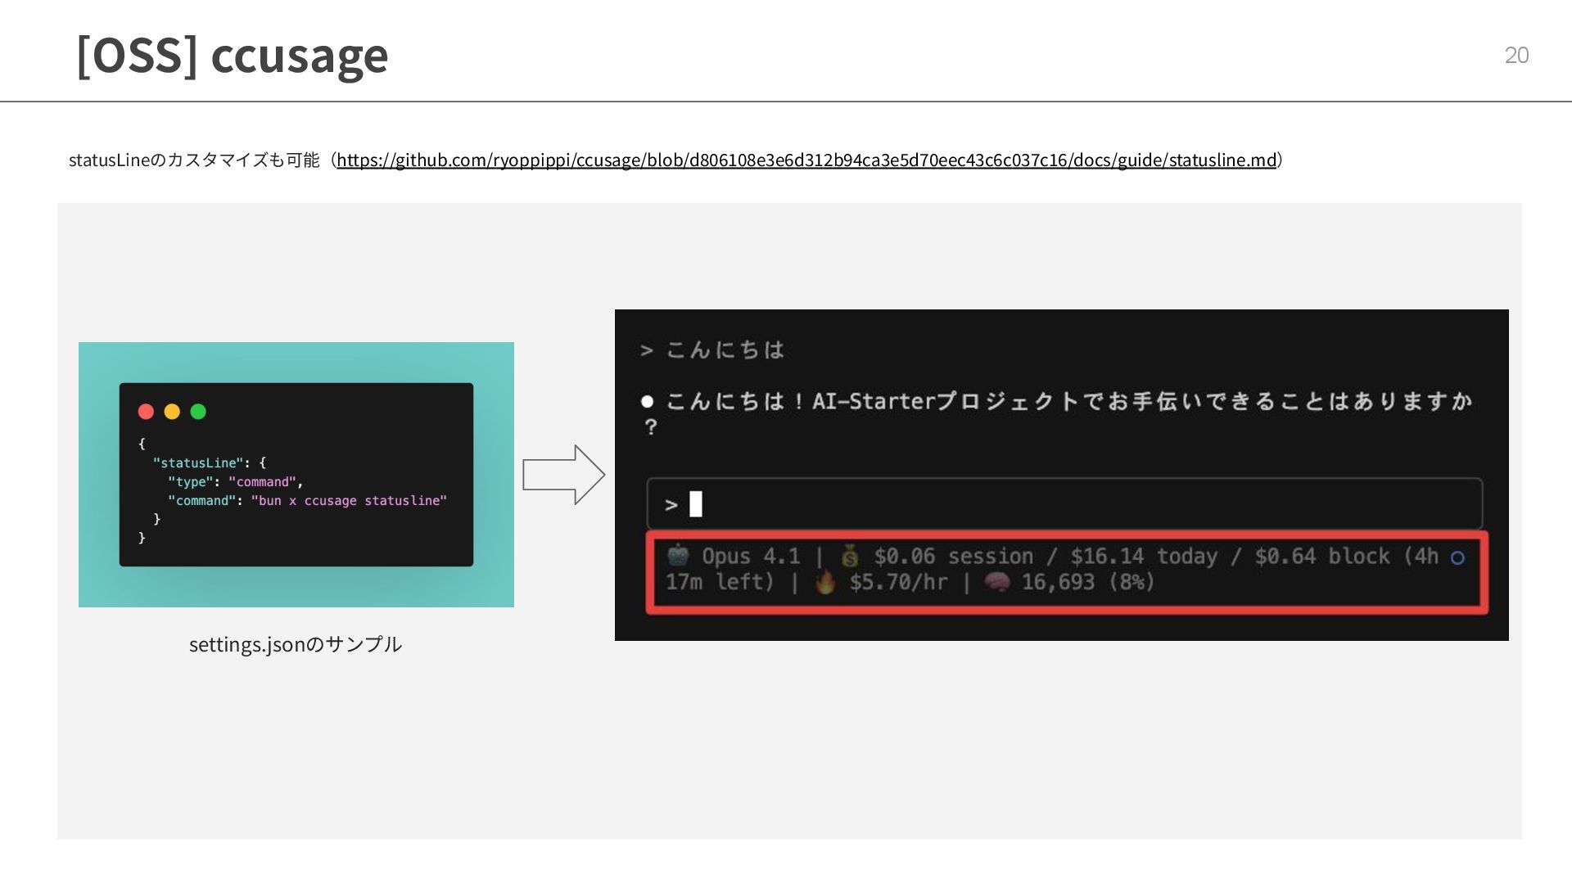Click the fire emoji before $5.70/hr
The image size is (1572, 884).
(x=825, y=582)
